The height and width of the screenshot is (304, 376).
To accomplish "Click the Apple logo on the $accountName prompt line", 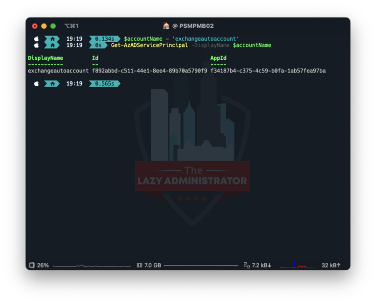I will (36, 39).
